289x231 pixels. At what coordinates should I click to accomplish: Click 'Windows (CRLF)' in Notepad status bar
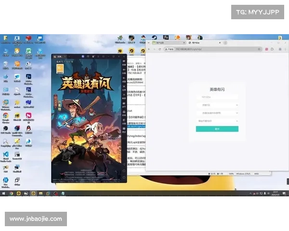point(243,174)
